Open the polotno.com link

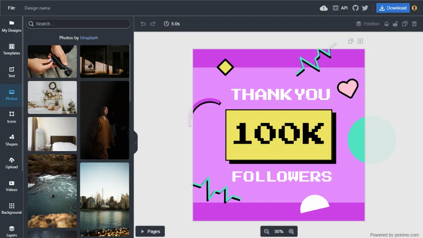coord(407,235)
